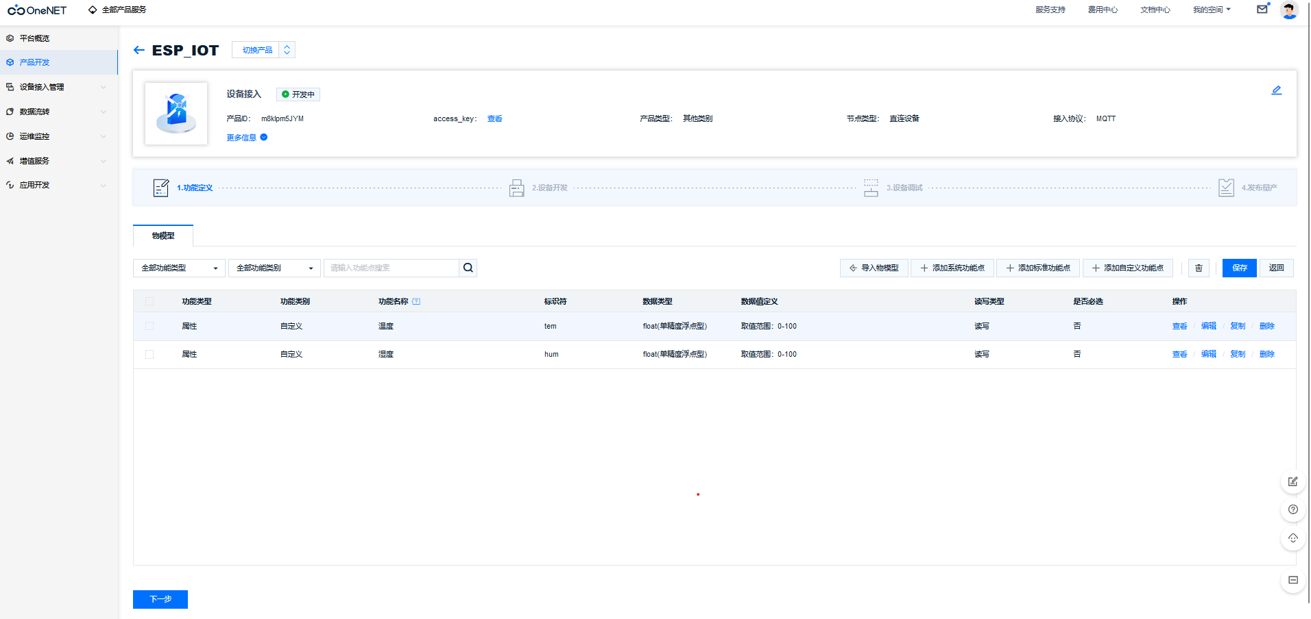
Task: Expand 设备接入管理 sidebar section
Action: coord(59,87)
